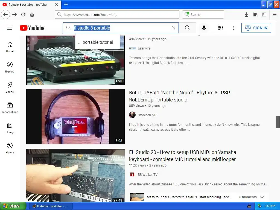Click the StöMpëR 510 channel avatar
The image size is (280, 210).
click(132, 115)
